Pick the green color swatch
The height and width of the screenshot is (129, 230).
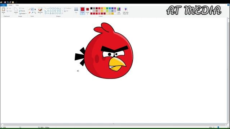[107, 8]
